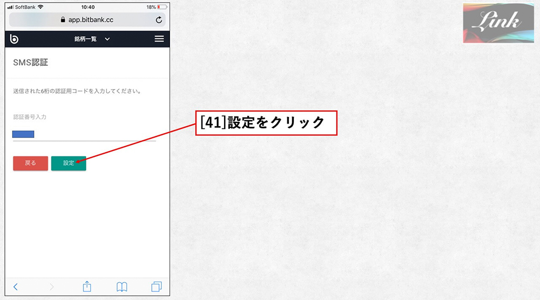Open Safari tabs overview icon
The width and height of the screenshot is (540, 300).
(157, 287)
